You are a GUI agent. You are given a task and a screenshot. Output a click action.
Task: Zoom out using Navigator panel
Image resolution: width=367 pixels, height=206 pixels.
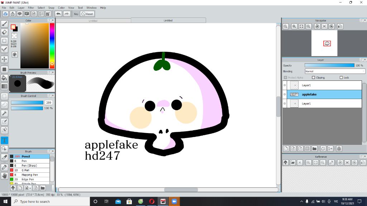pyautogui.click(x=309, y=26)
